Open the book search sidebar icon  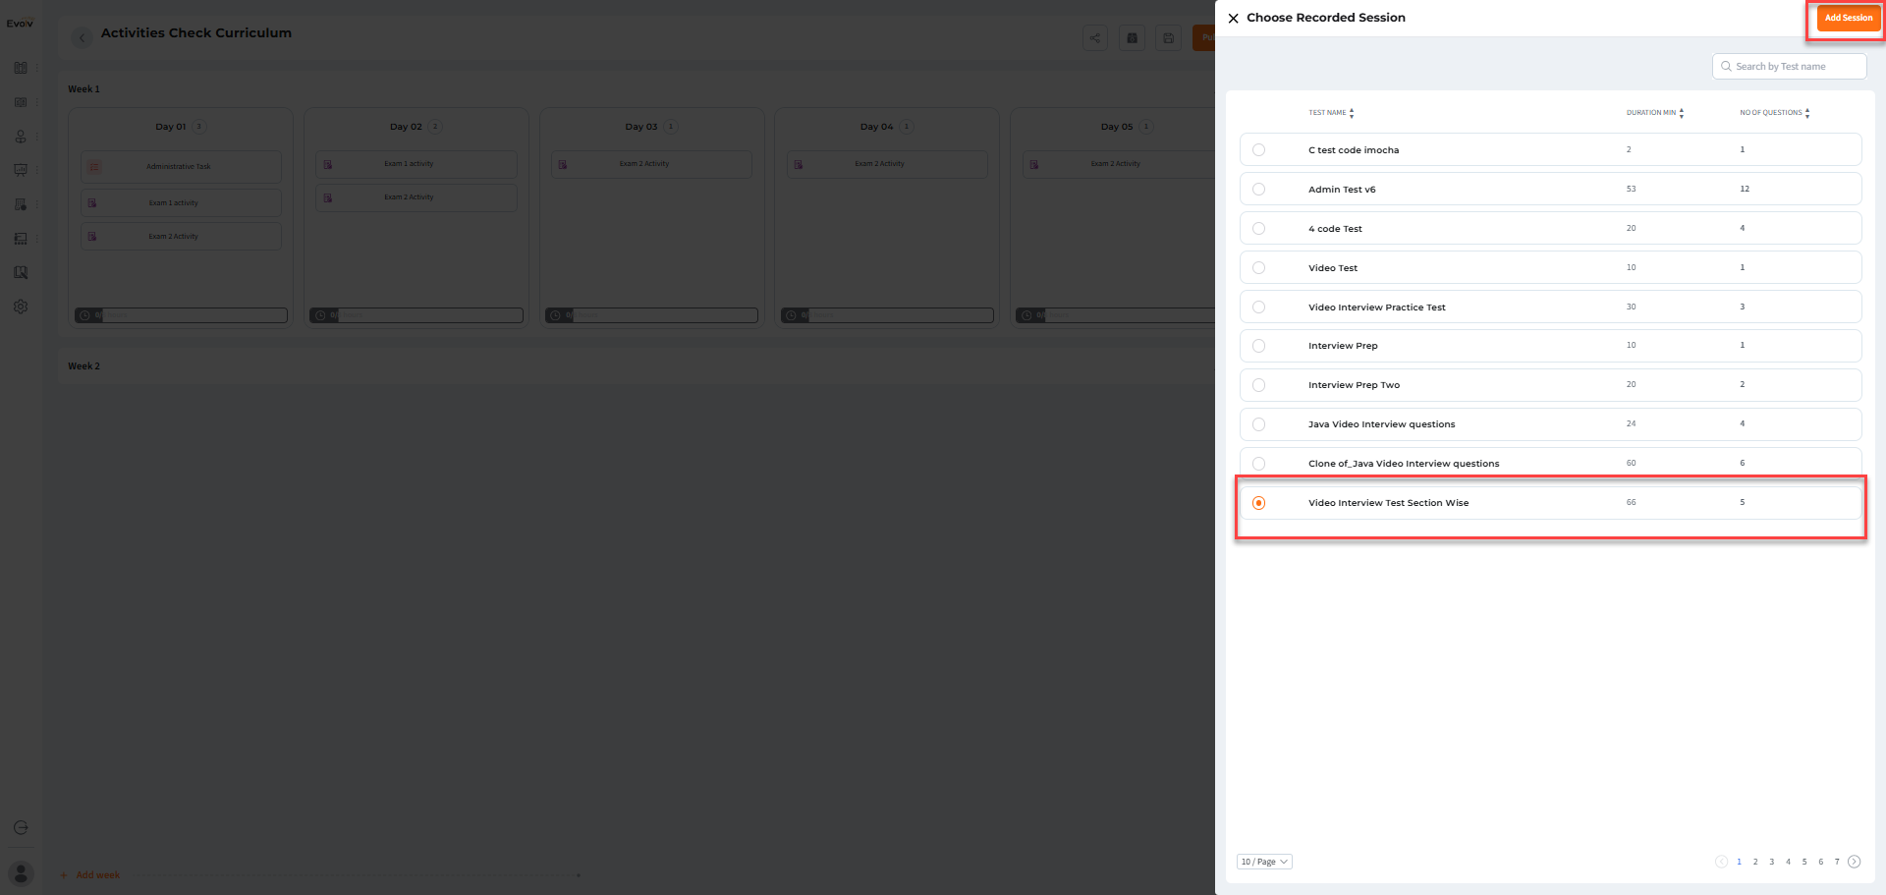[x=21, y=272]
